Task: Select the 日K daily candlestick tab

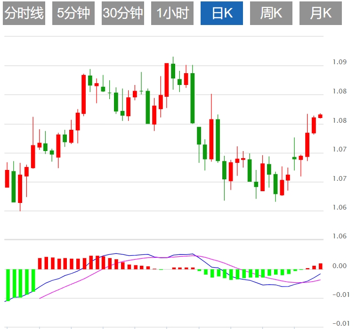Action: click(222, 13)
